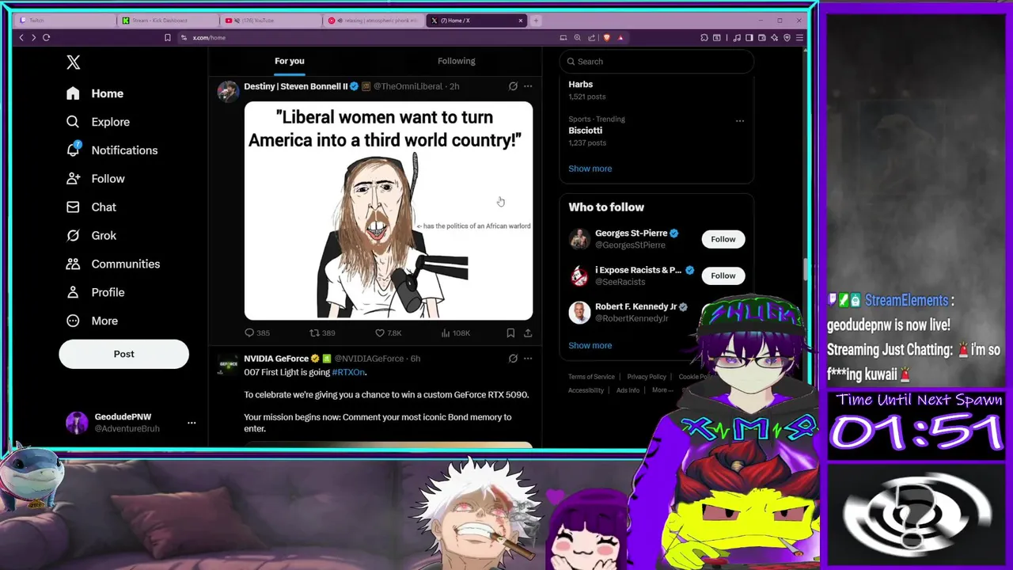Open Ads info footer link
The image size is (1013, 570).
click(628, 390)
